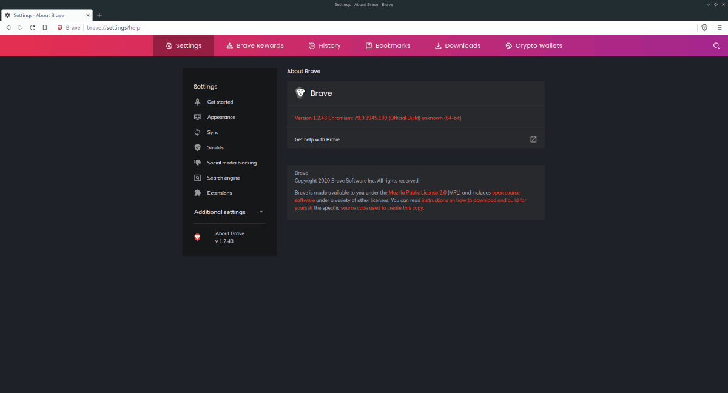The width and height of the screenshot is (728, 393).
Task: Open Social media blocking settings
Action: click(x=232, y=163)
